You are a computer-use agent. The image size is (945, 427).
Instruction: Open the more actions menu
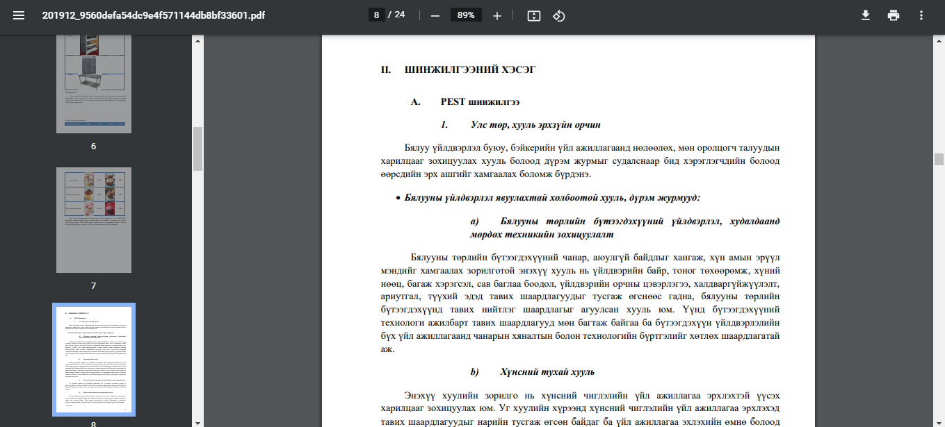[921, 15]
